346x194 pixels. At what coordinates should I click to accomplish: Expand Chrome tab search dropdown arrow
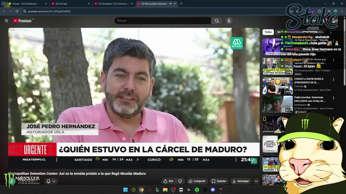click(3, 4)
